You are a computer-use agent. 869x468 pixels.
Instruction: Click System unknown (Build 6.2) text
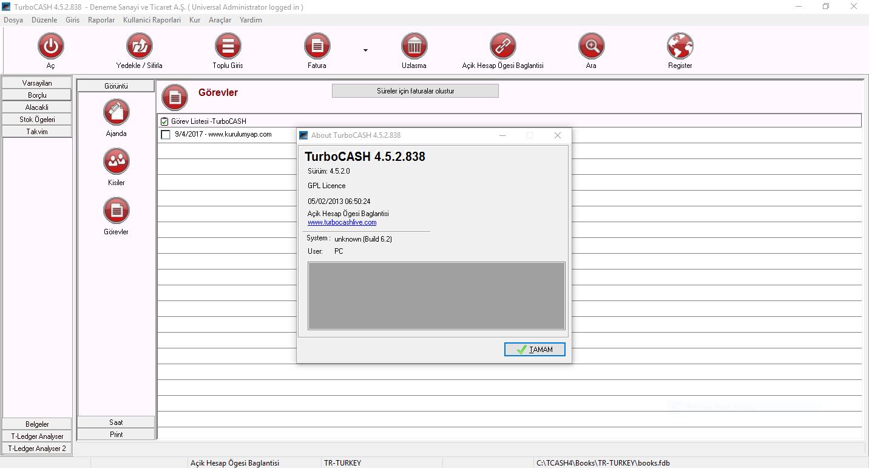point(350,239)
